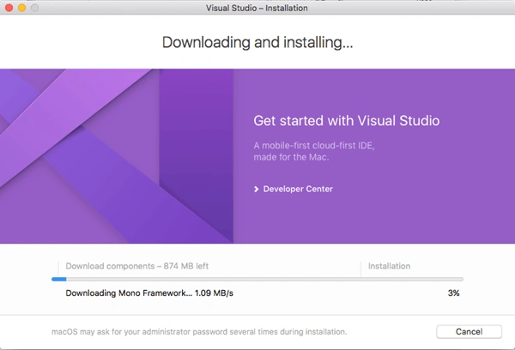Open the Developer Center link
This screenshot has height=350, width=515.
coord(298,189)
